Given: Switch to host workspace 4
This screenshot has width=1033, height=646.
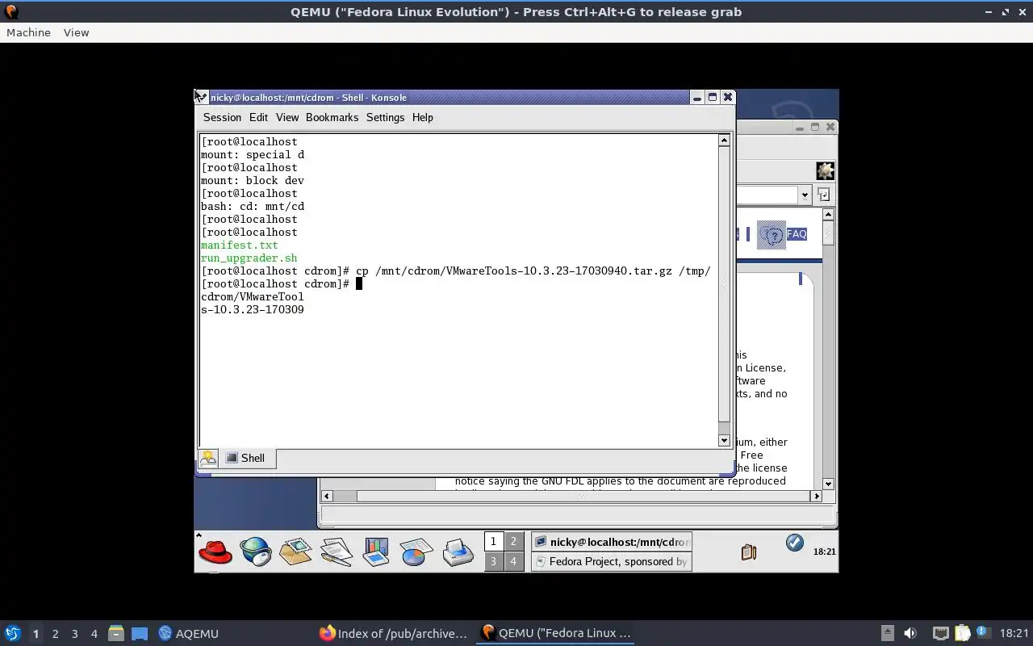Looking at the screenshot, I should [x=94, y=634].
